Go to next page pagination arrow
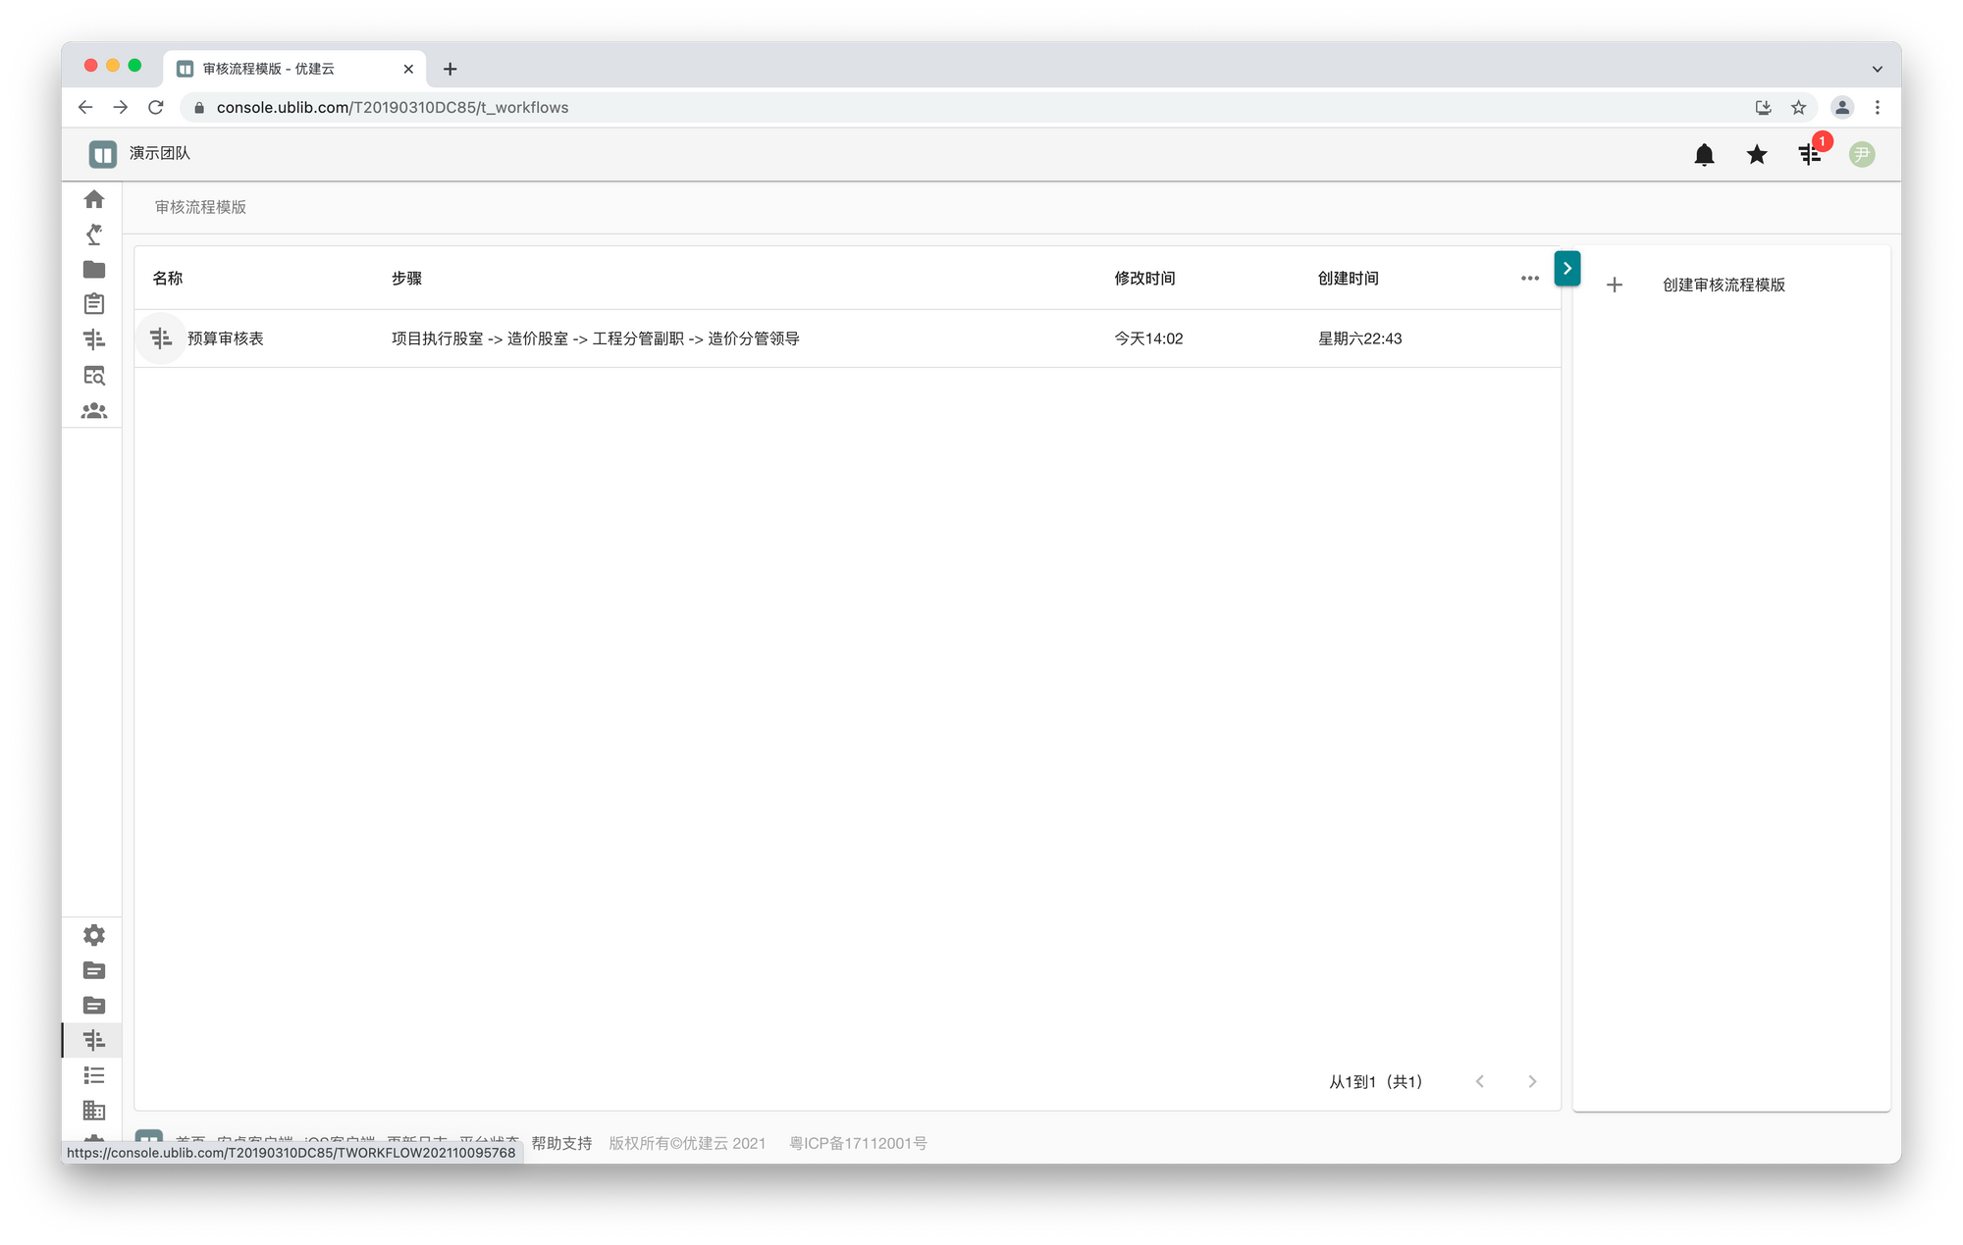The image size is (1963, 1245). [1532, 1081]
